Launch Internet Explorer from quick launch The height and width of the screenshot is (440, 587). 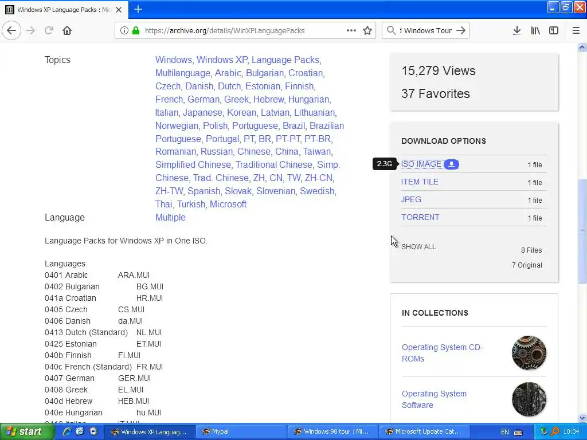point(67,431)
